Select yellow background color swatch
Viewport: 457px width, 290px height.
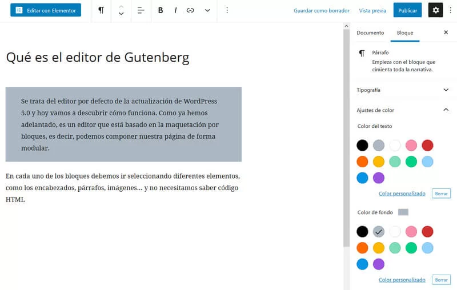(x=379, y=248)
